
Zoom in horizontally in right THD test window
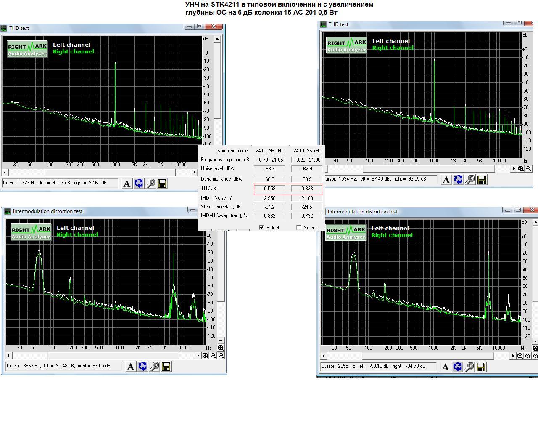click(521, 169)
